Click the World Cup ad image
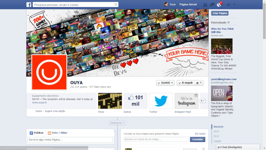The image size is (266, 150). 222,46
